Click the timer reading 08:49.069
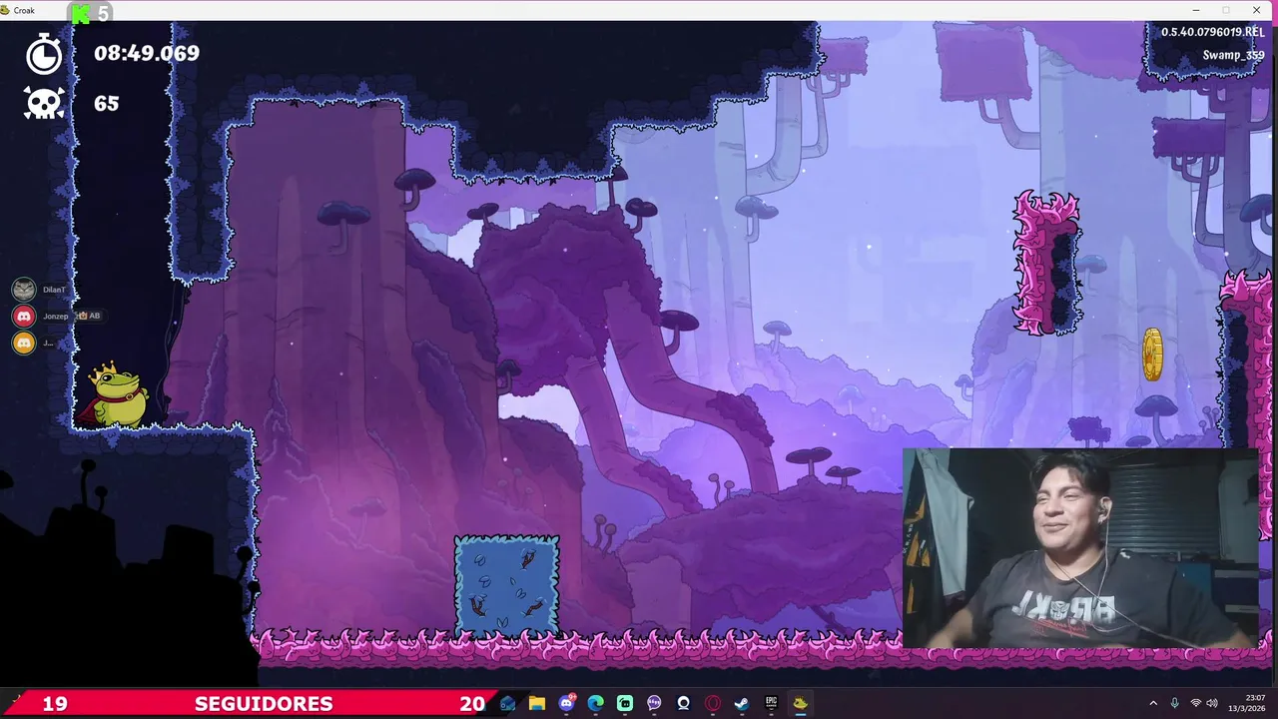This screenshot has height=719, width=1278. tap(147, 53)
